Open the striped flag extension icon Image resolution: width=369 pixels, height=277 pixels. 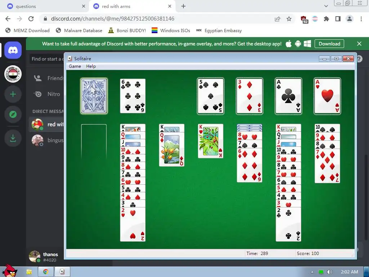(x=315, y=19)
